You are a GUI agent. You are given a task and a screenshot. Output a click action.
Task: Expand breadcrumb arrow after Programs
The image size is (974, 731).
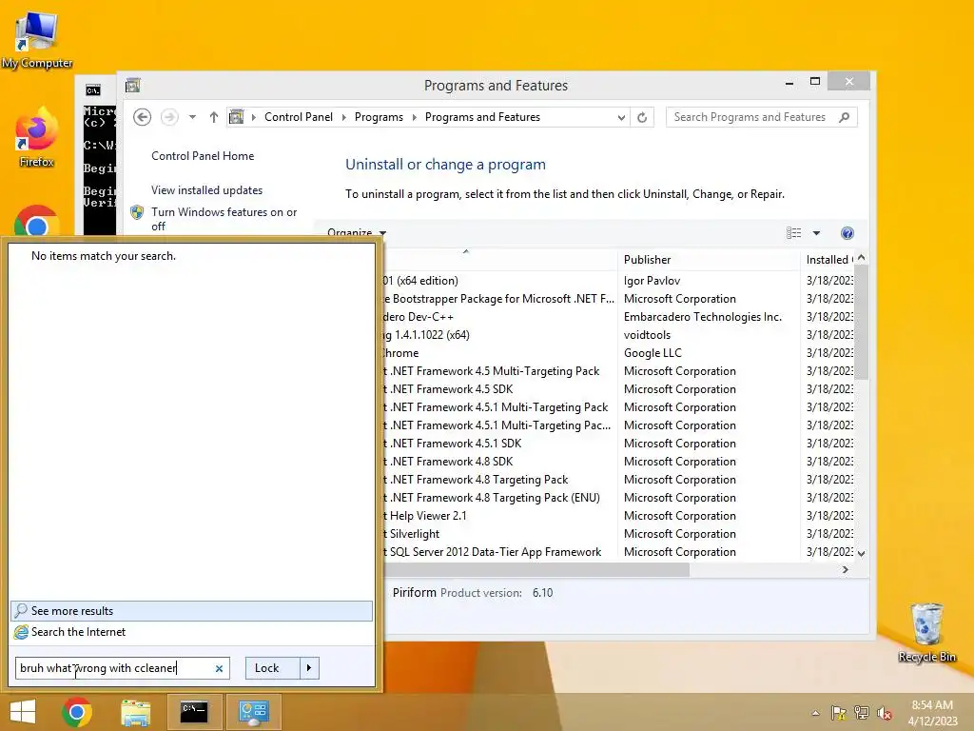coord(415,117)
